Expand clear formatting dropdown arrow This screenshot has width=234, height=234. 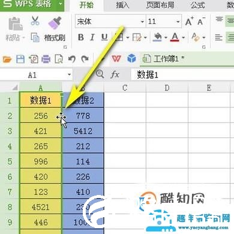(x=204, y=37)
